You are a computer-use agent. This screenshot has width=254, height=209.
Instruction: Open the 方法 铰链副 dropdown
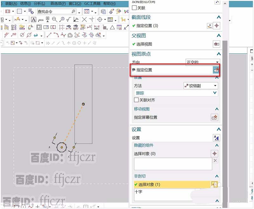point(201,86)
